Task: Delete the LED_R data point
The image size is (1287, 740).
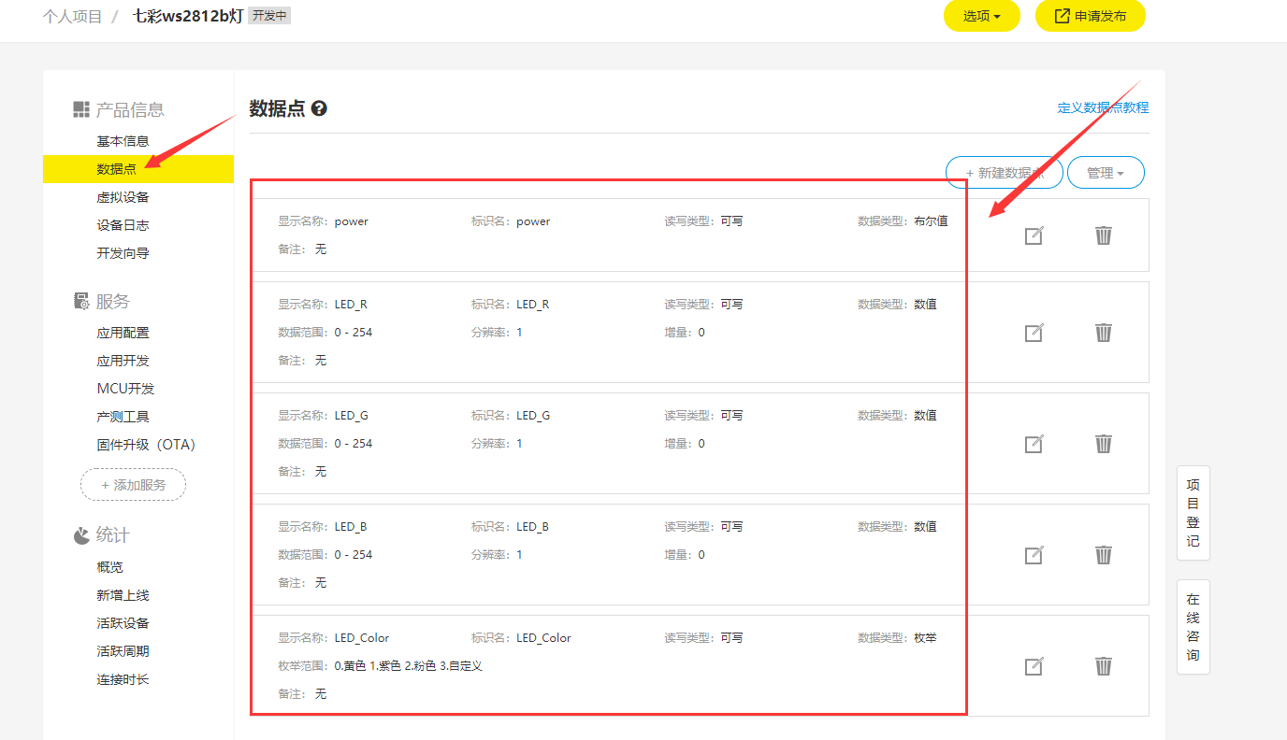Action: [x=1104, y=332]
